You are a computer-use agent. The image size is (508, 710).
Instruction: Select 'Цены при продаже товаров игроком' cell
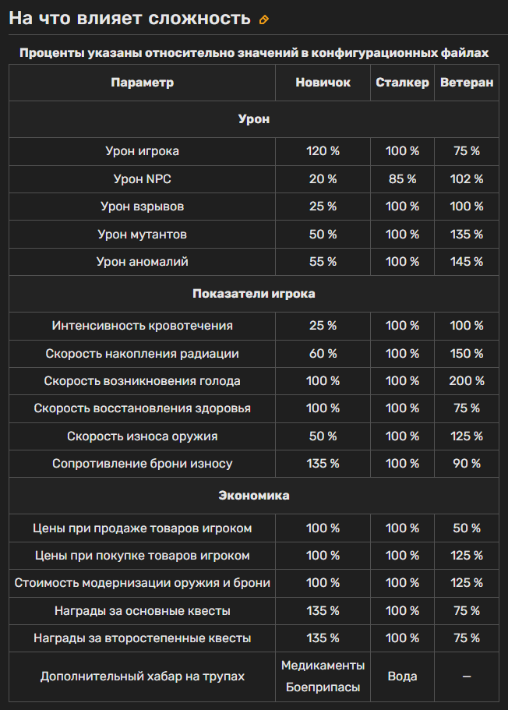(x=142, y=528)
